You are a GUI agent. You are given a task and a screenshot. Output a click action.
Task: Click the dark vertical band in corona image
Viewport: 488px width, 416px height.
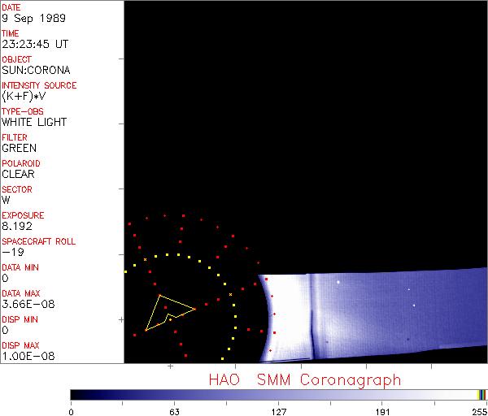[310, 317]
